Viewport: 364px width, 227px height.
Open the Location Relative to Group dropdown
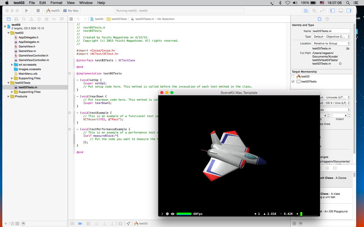coord(331,43)
